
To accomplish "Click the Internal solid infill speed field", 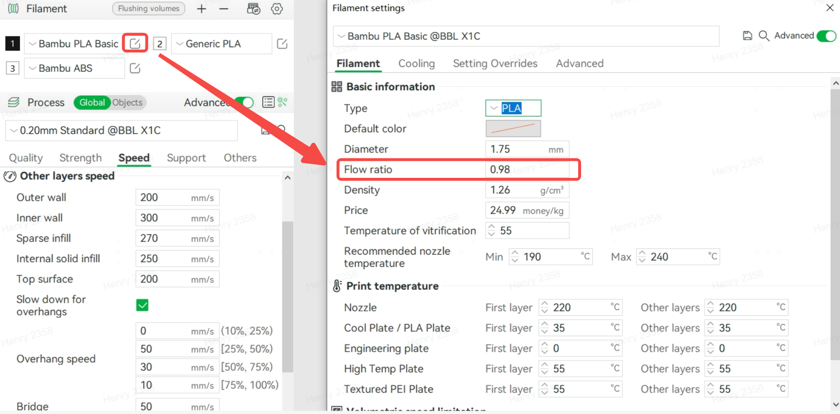I will 177,259.
